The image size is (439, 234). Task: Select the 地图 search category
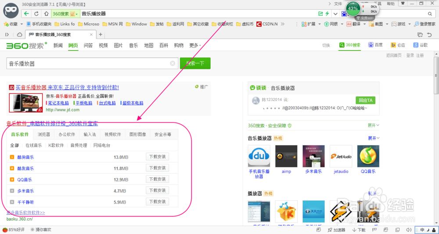[x=148, y=45]
